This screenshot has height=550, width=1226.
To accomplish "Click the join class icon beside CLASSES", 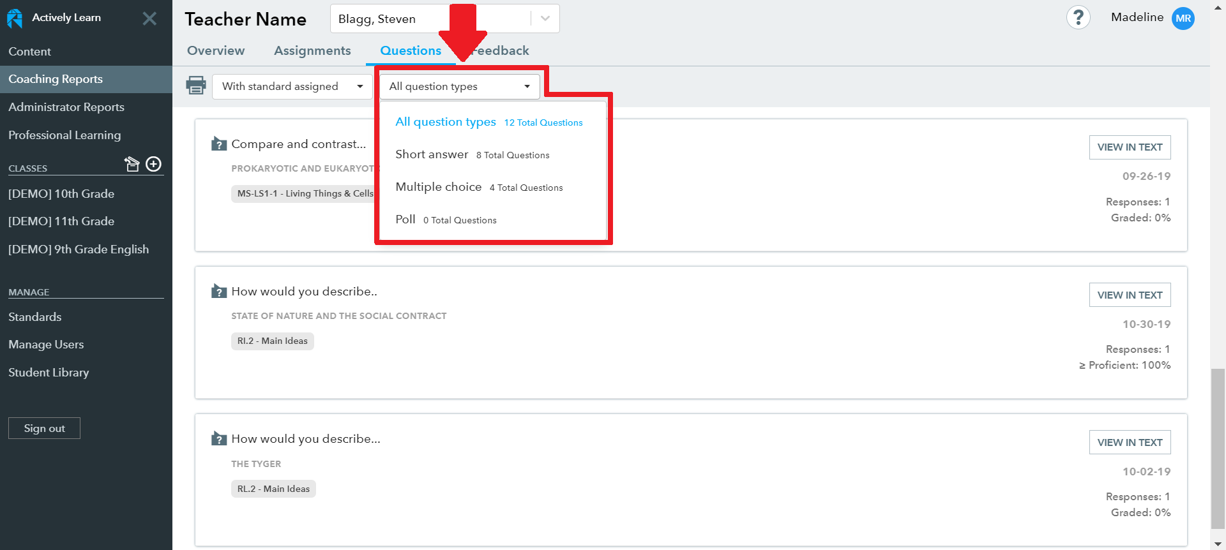I will (132, 164).
